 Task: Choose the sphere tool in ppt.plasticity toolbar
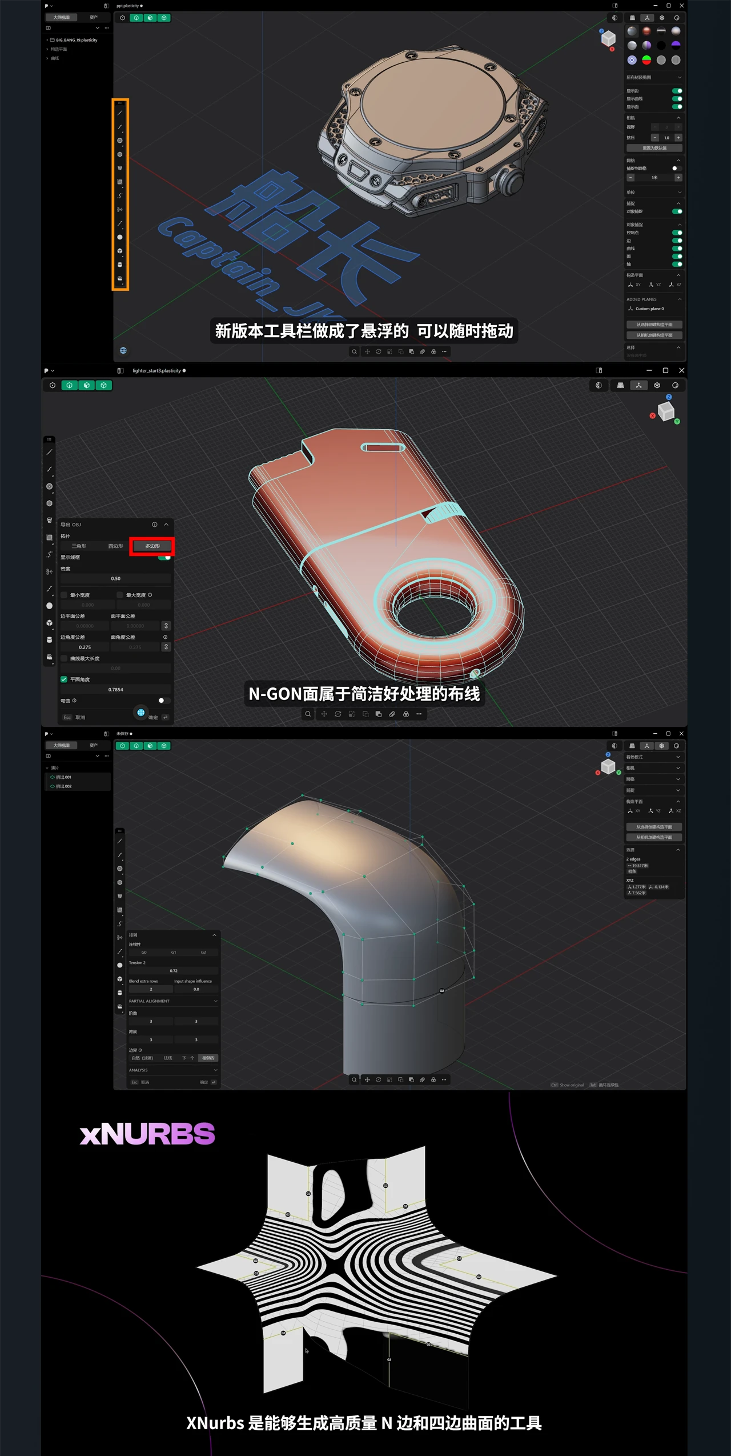click(x=120, y=237)
